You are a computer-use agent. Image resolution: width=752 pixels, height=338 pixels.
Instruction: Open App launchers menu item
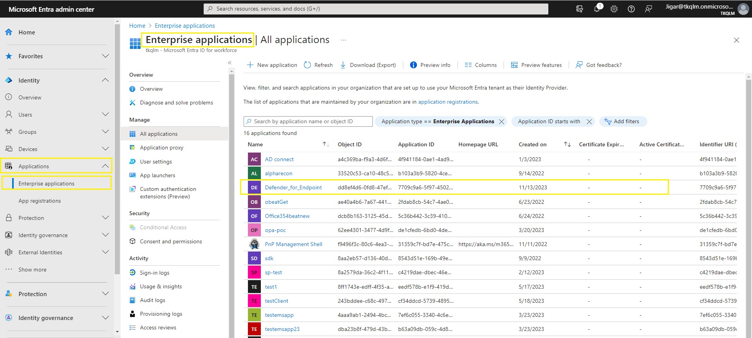(x=157, y=175)
